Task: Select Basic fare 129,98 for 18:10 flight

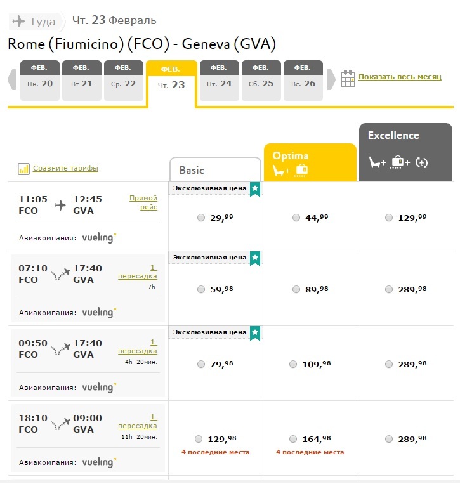Action: click(199, 439)
